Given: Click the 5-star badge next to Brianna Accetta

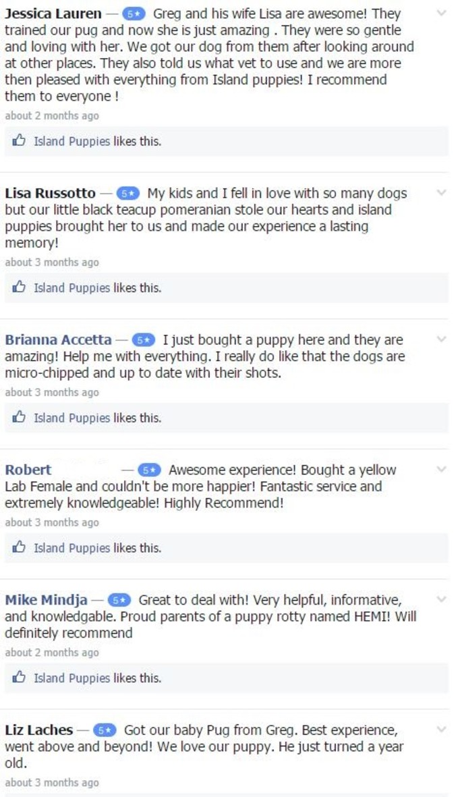Looking at the screenshot, I should click(144, 340).
